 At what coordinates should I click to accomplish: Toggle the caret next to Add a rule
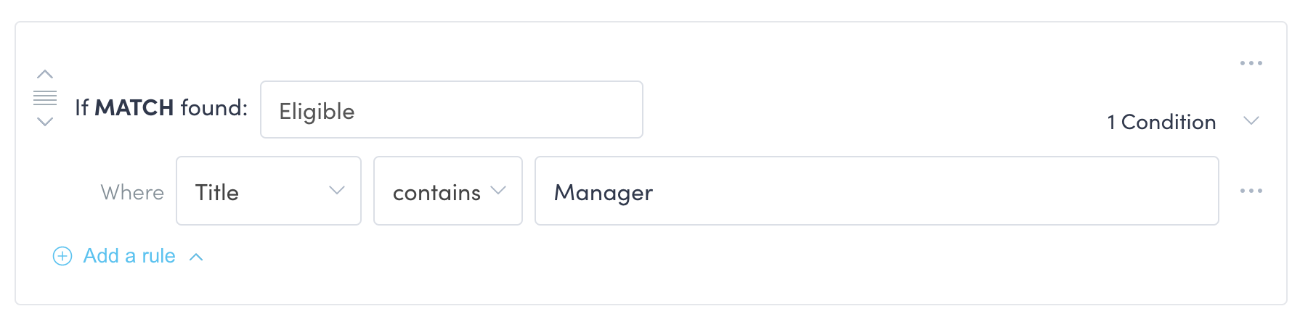[196, 257]
